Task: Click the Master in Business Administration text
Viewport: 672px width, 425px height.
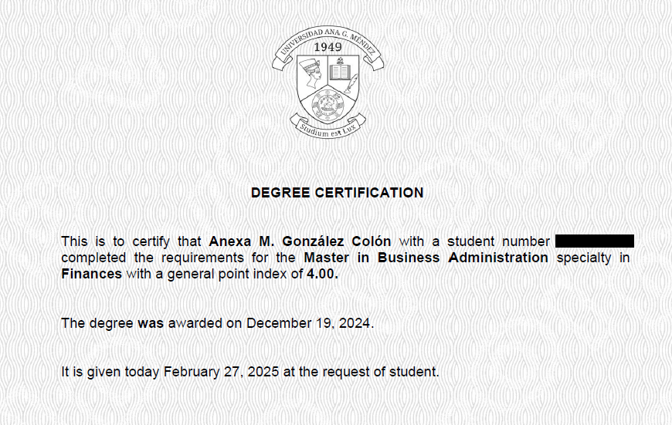Action: [426, 258]
